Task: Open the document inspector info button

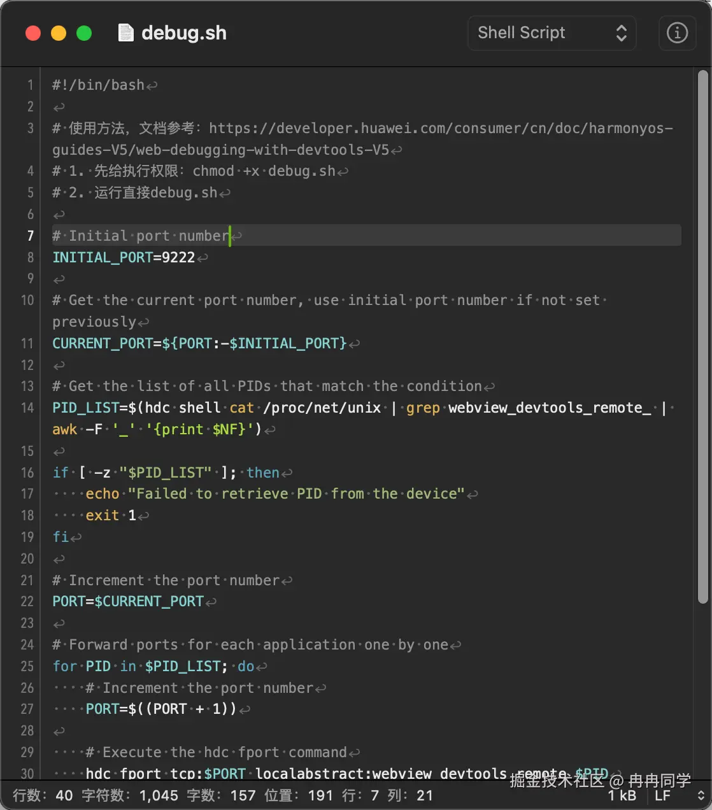Action: [677, 32]
